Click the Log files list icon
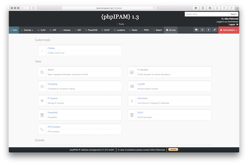 coord(132,87)
